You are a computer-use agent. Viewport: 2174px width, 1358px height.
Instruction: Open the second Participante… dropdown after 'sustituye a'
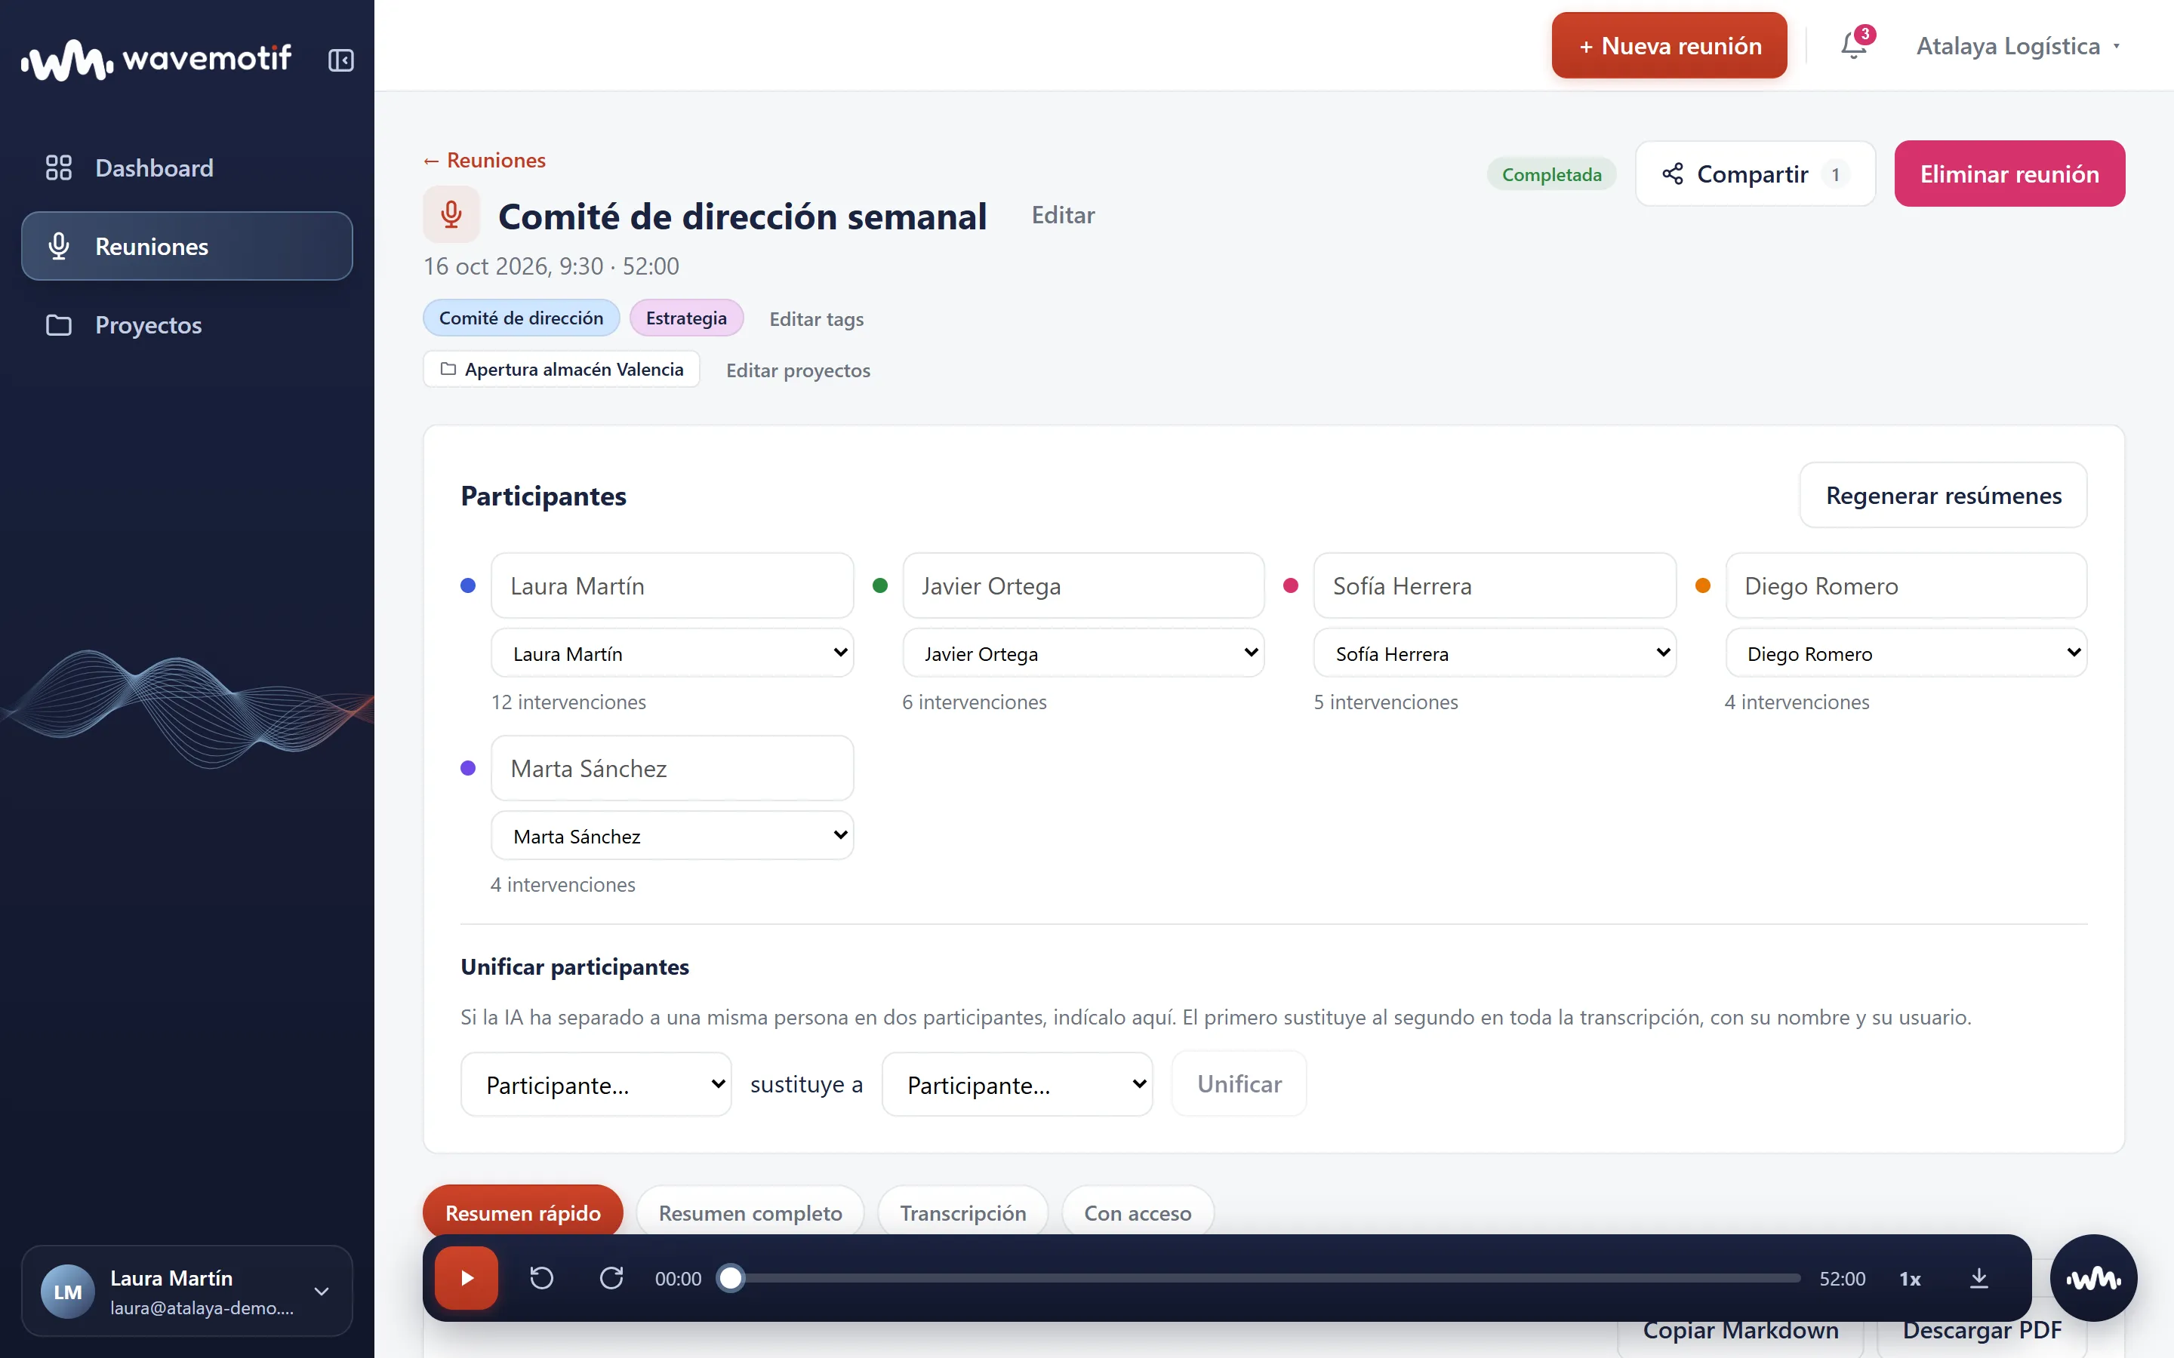coord(1017,1084)
